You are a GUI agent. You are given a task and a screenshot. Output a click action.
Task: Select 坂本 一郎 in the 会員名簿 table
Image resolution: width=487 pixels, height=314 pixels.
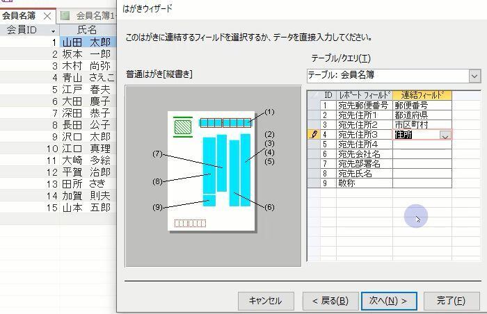(x=88, y=54)
